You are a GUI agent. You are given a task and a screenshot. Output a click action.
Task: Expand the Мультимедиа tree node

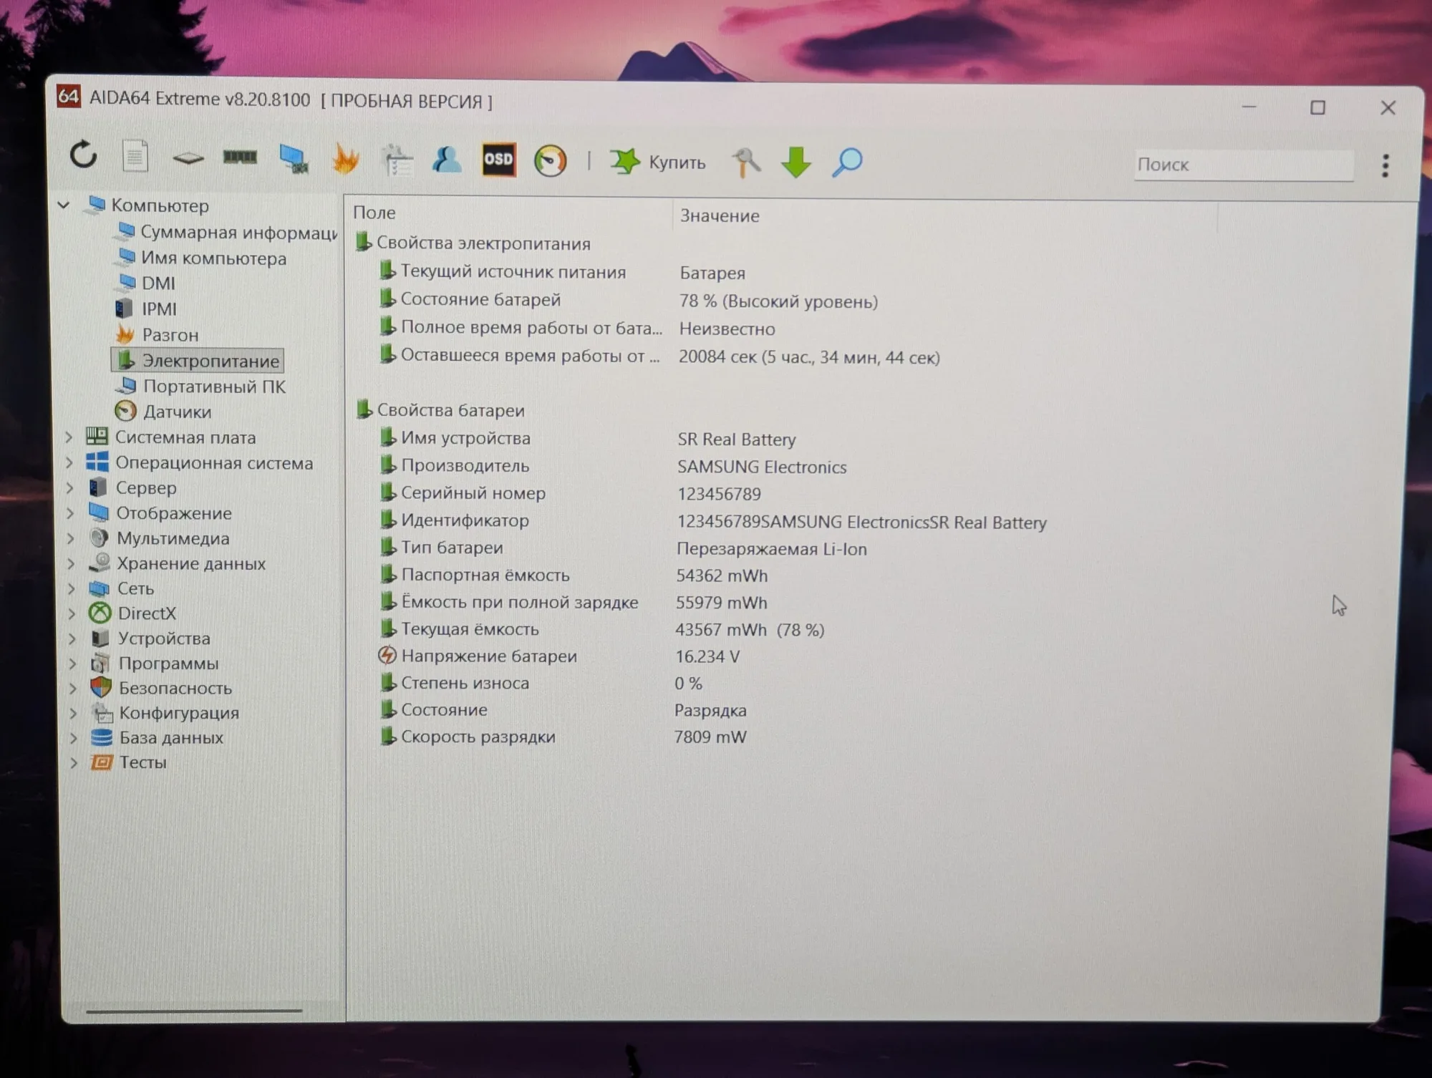[70, 538]
